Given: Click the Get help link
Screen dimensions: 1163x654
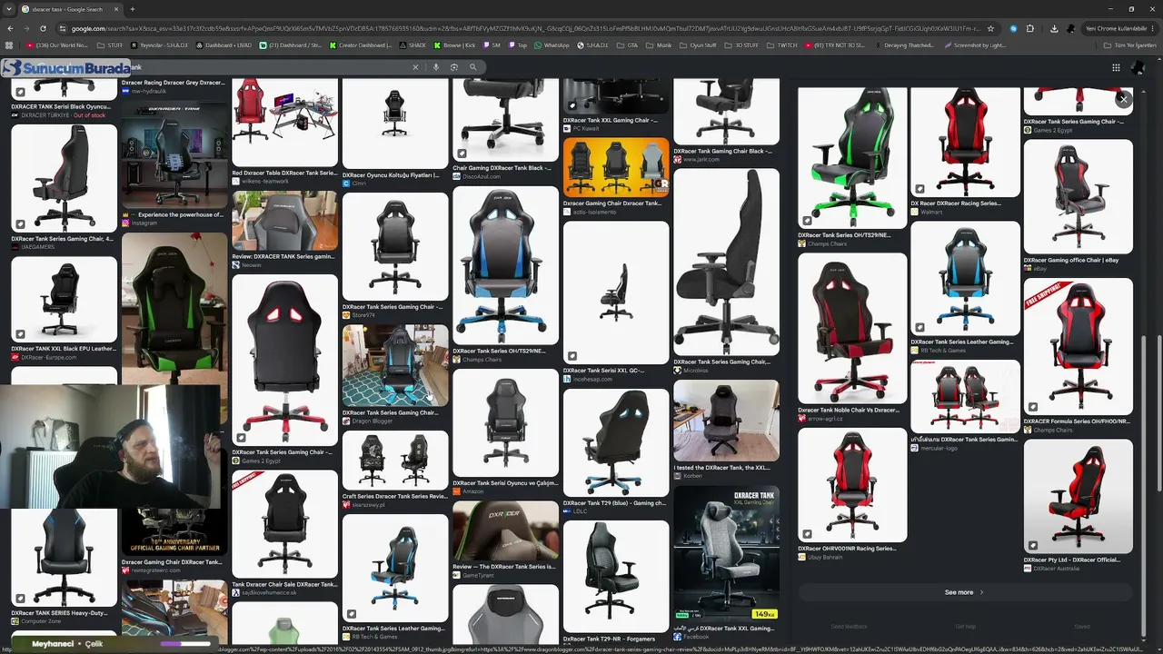Looking at the screenshot, I should [966, 627].
